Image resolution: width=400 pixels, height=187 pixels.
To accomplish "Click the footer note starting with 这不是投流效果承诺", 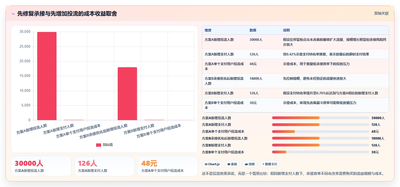I will (294, 174).
